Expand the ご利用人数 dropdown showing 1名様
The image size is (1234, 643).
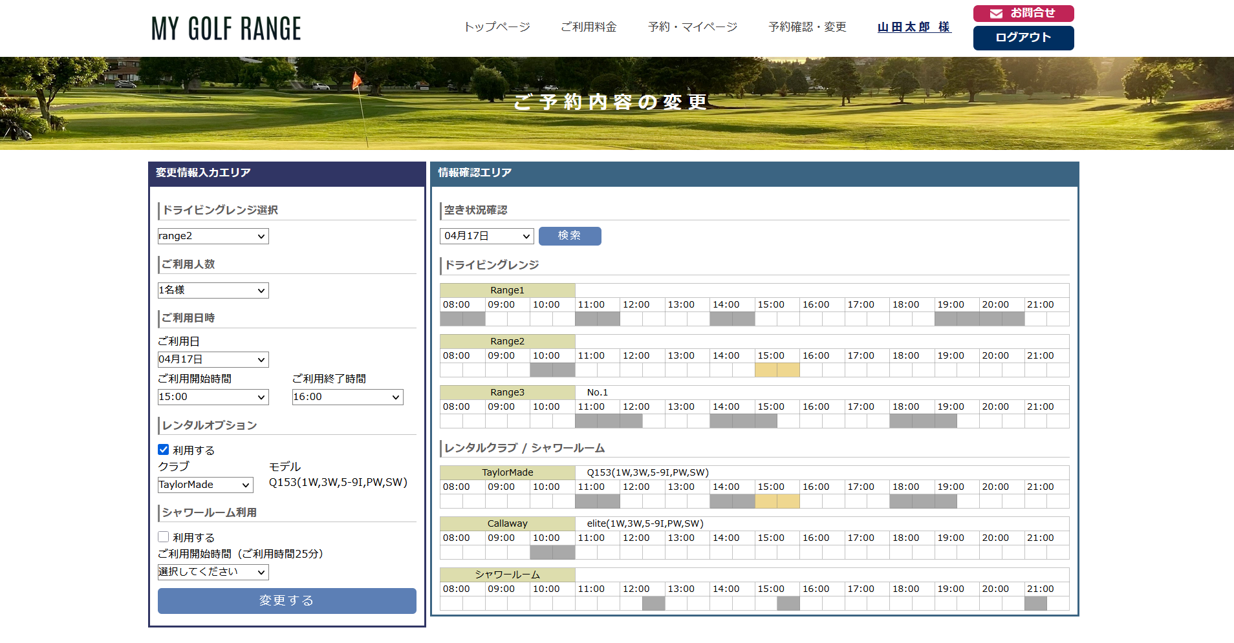(x=213, y=290)
